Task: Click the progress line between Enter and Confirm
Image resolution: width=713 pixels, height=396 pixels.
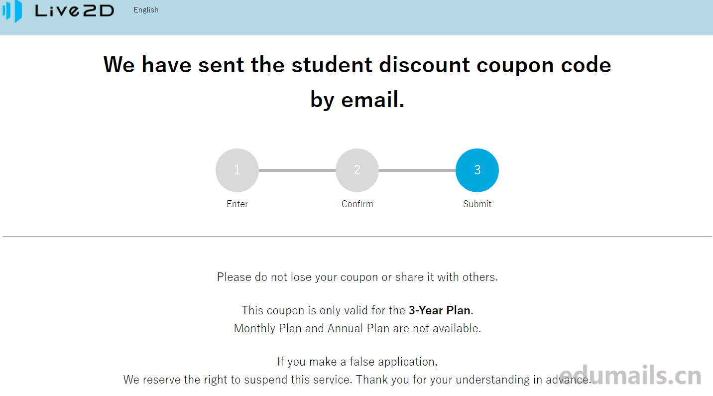Action: [297, 170]
